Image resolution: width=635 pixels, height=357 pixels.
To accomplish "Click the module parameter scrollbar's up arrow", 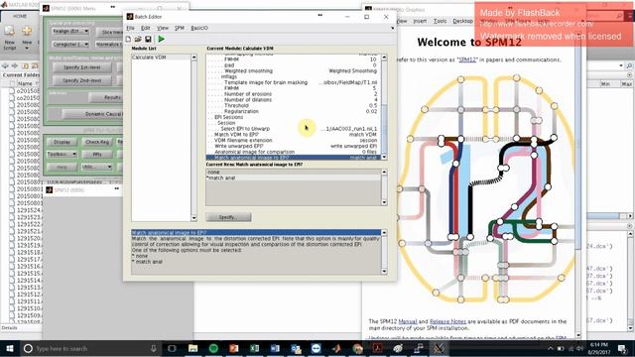I will click(384, 58).
